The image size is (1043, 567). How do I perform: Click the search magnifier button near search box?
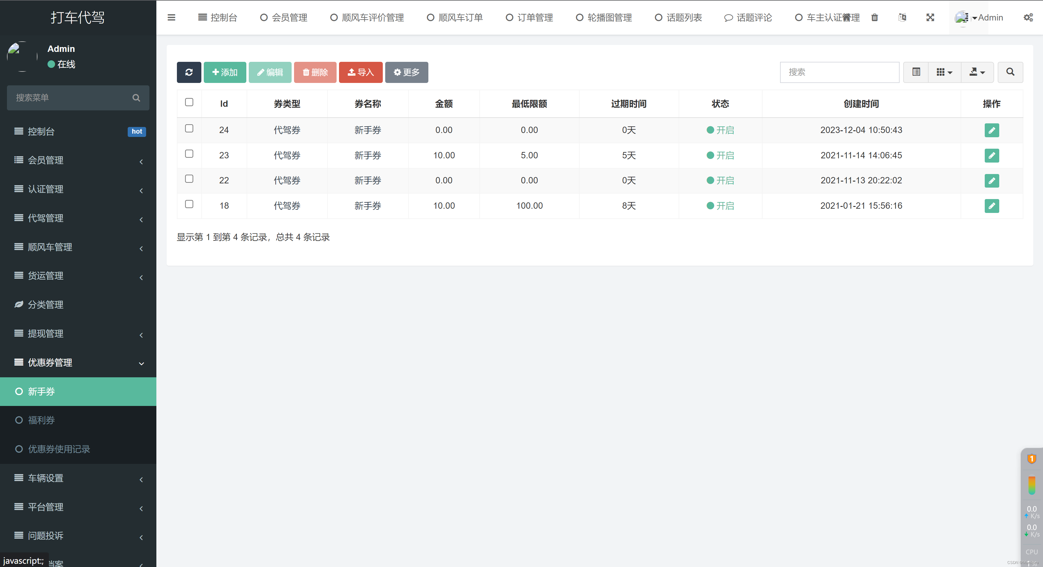tap(1010, 72)
